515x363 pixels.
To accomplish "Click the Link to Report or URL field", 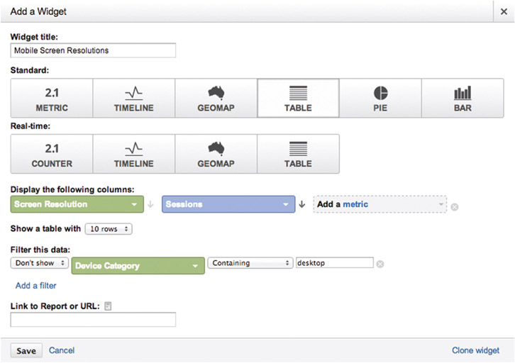I will click(x=93, y=320).
